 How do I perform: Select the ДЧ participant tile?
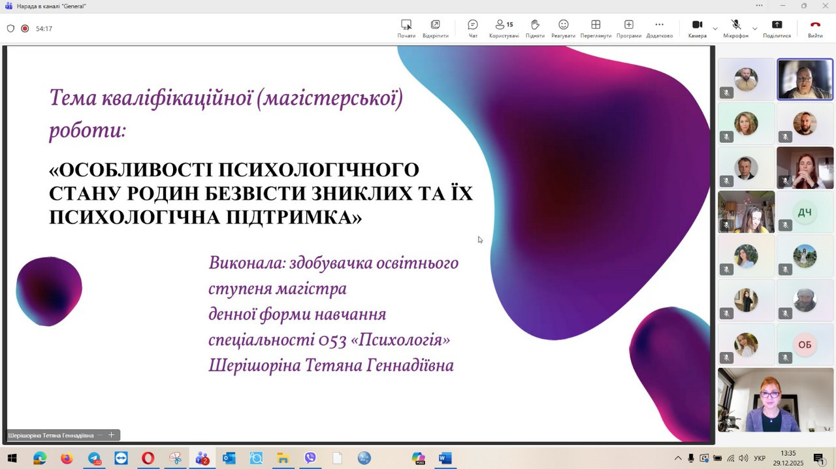click(x=805, y=212)
